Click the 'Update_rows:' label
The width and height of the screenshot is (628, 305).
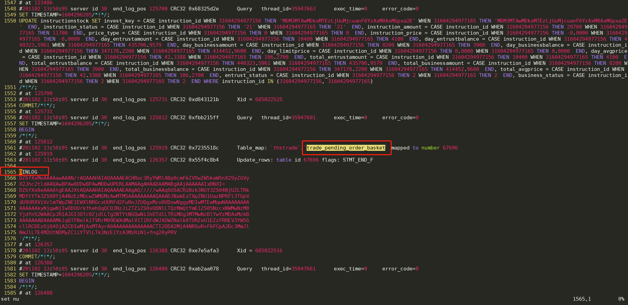click(255, 160)
